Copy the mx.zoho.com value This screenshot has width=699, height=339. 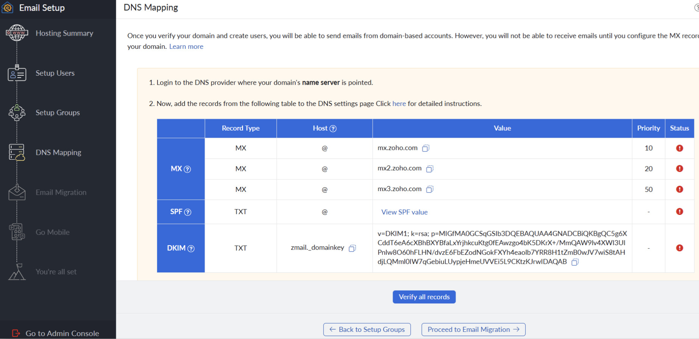point(426,148)
